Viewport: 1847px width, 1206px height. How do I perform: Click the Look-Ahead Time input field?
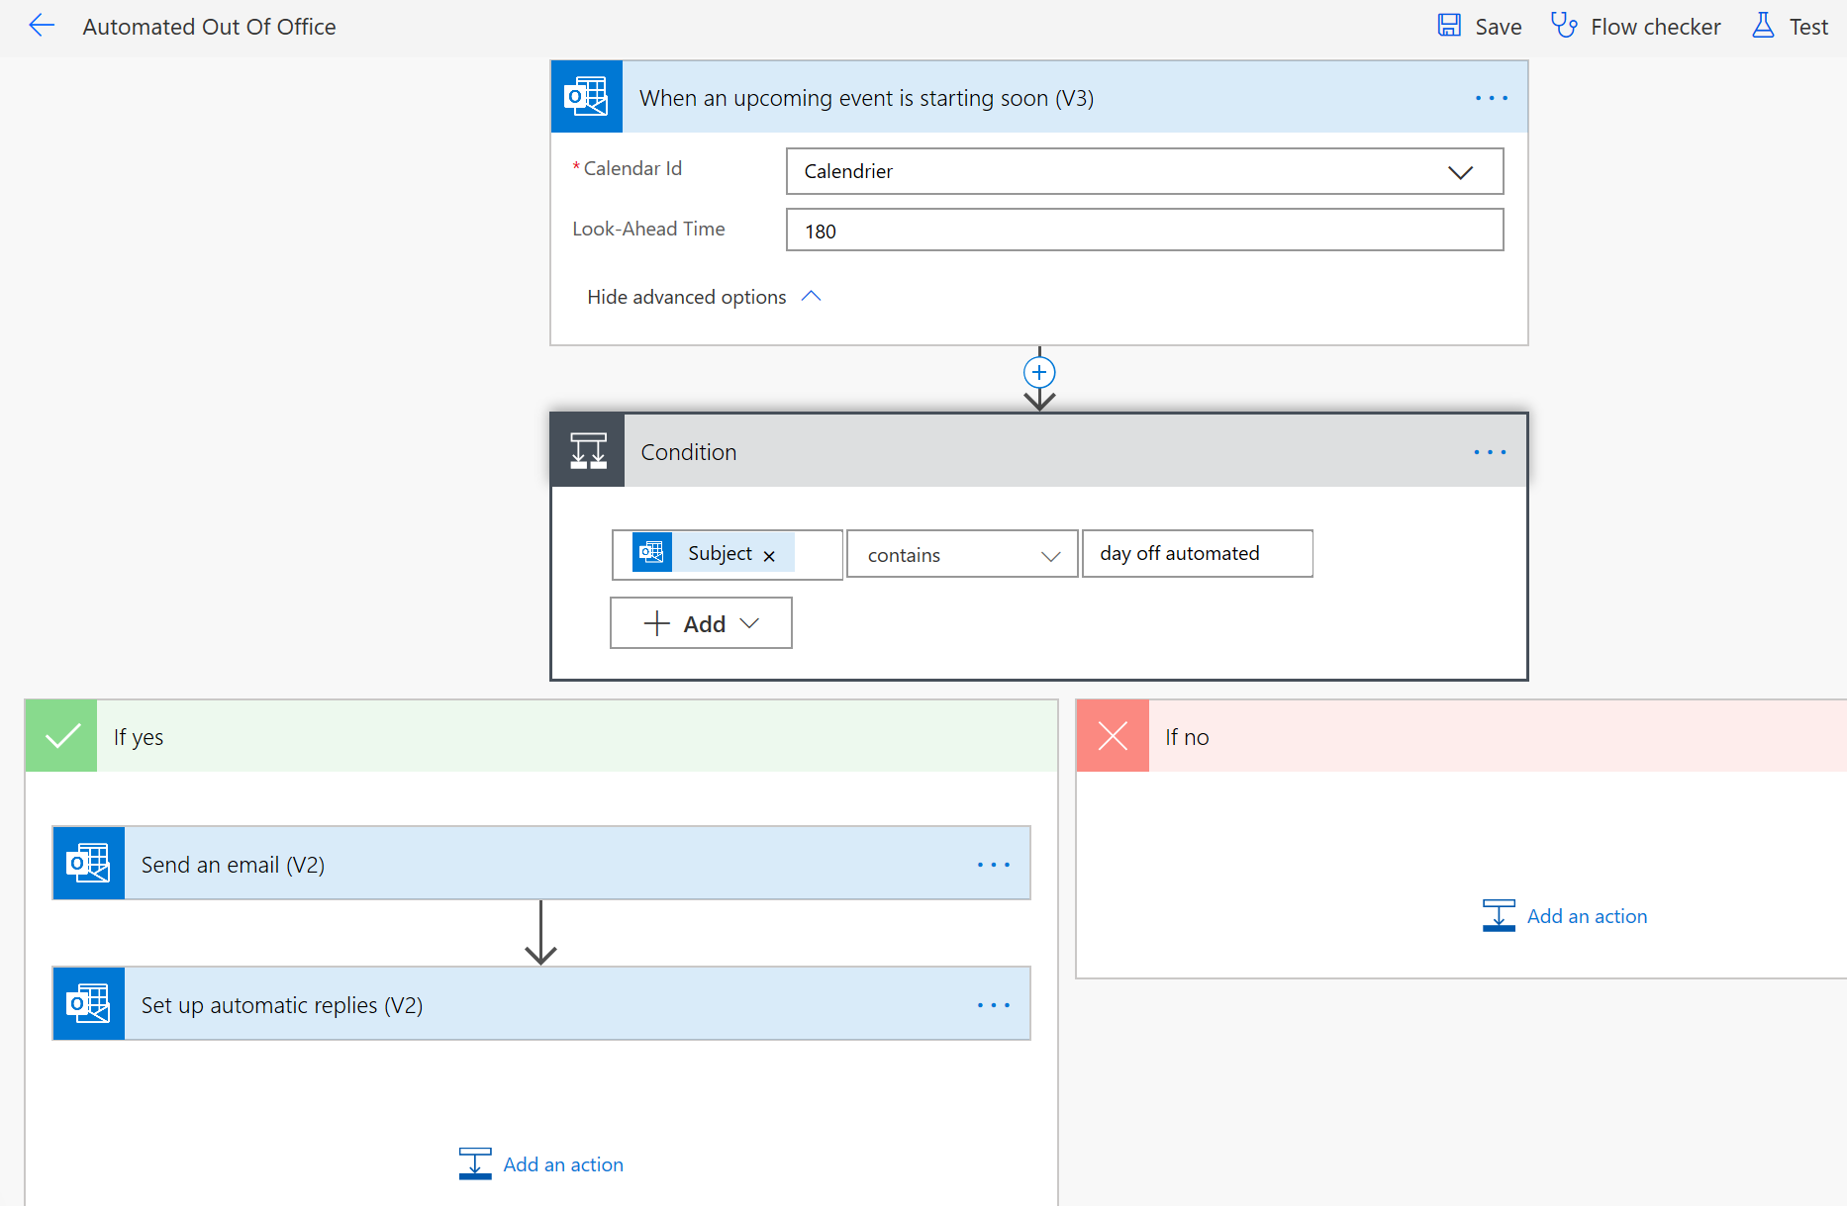1143,231
